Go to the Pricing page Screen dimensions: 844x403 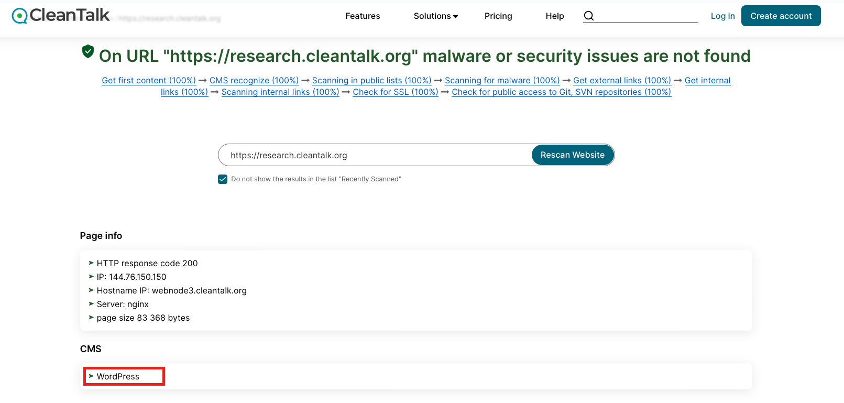click(x=498, y=16)
